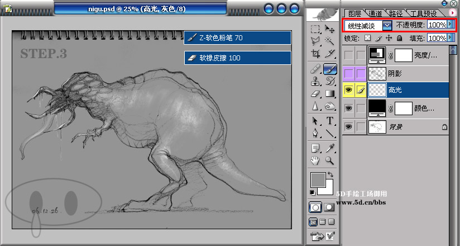Screen dimensions: 460x246
Task: Select the Line tool
Action: point(330,133)
